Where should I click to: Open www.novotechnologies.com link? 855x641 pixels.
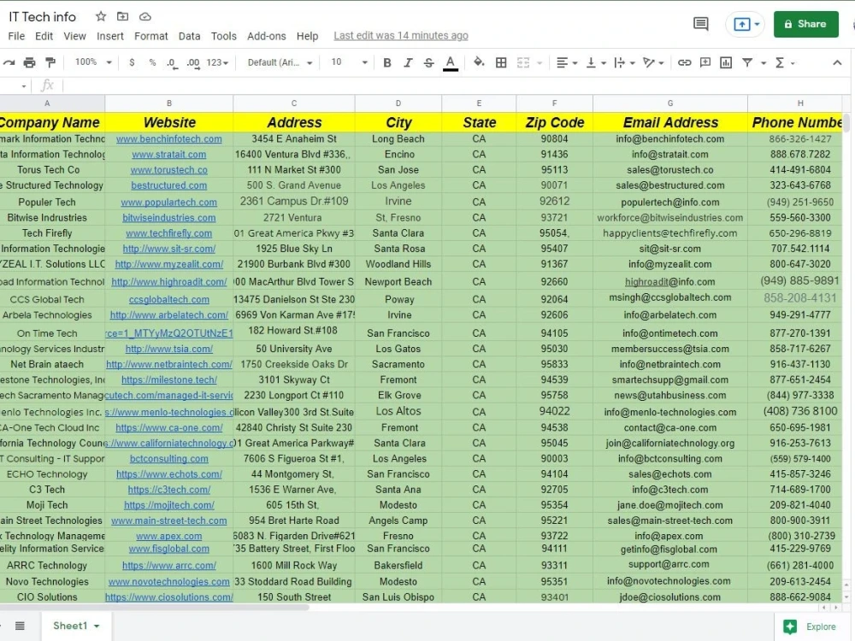click(x=169, y=581)
